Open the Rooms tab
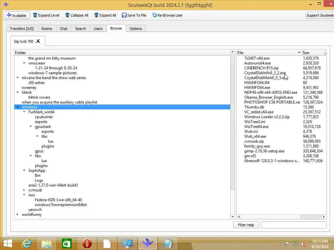Screen dimensions: 334x250 tap(47, 29)
